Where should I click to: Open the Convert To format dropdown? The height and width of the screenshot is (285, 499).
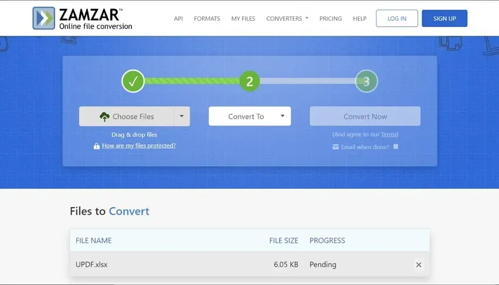click(250, 116)
